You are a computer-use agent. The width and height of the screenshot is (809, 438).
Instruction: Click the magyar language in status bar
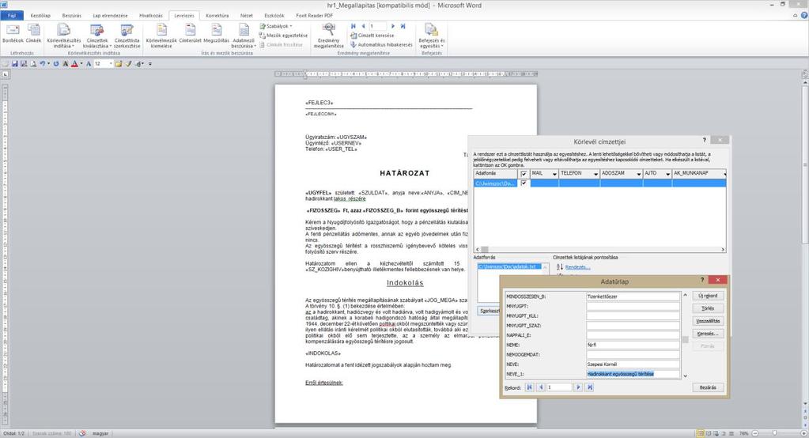point(100,433)
